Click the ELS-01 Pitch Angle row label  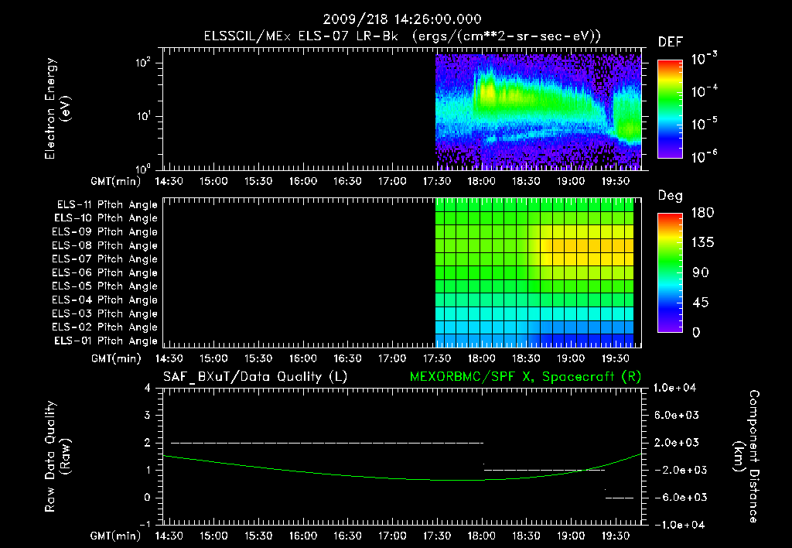[106, 341]
